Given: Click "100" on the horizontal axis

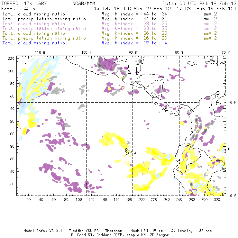Looking at the screenshot, I should tap(79, 200).
